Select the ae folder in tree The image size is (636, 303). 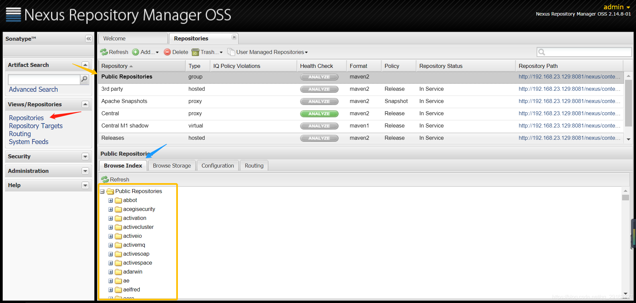126,281
